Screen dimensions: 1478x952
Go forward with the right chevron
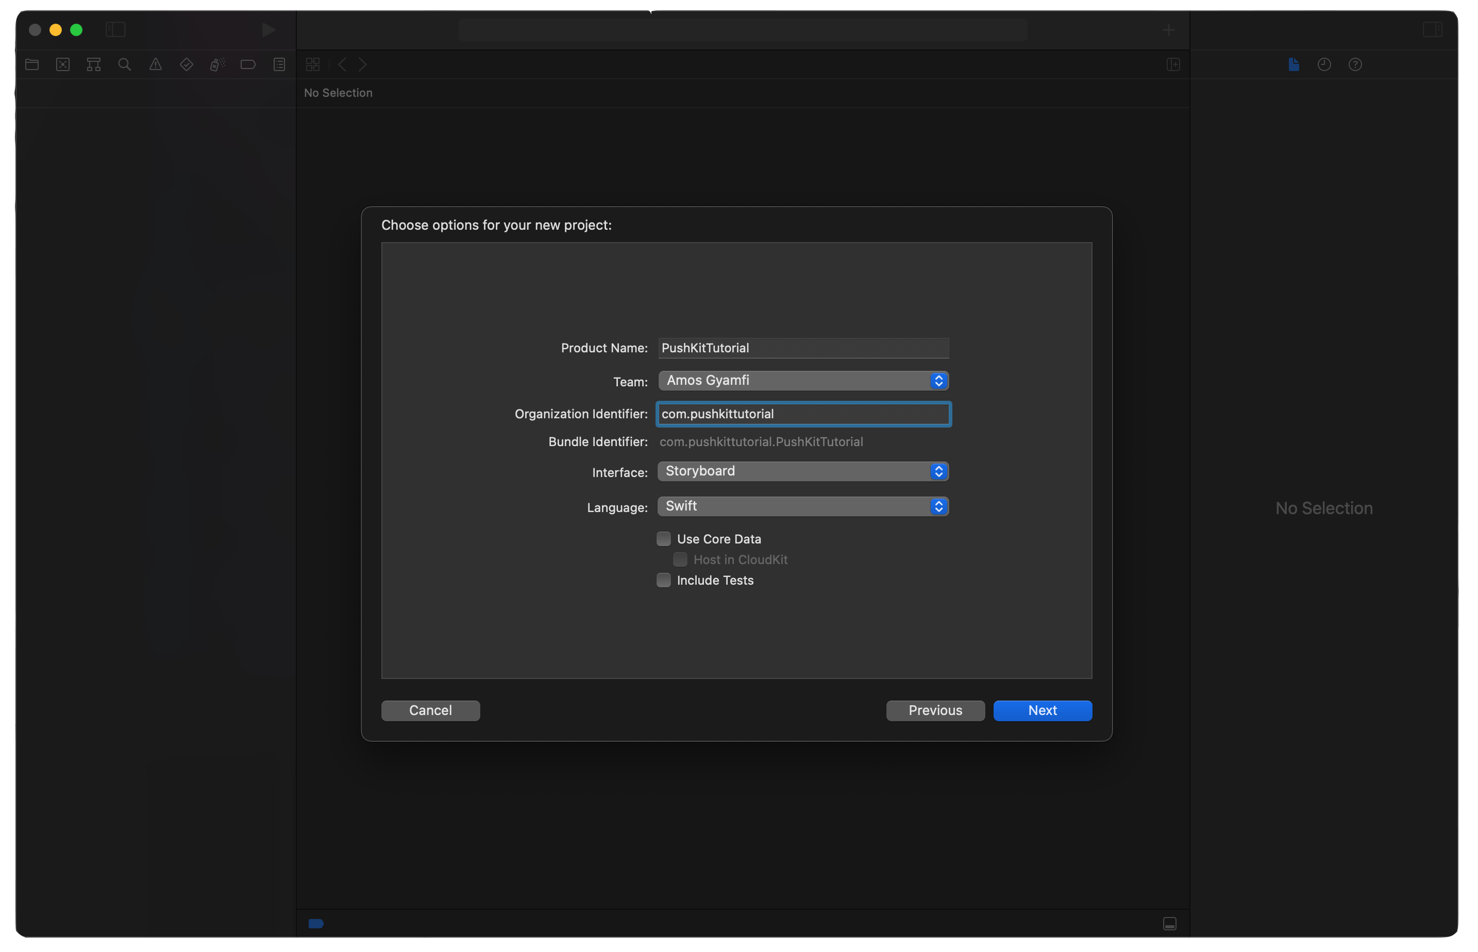point(363,64)
